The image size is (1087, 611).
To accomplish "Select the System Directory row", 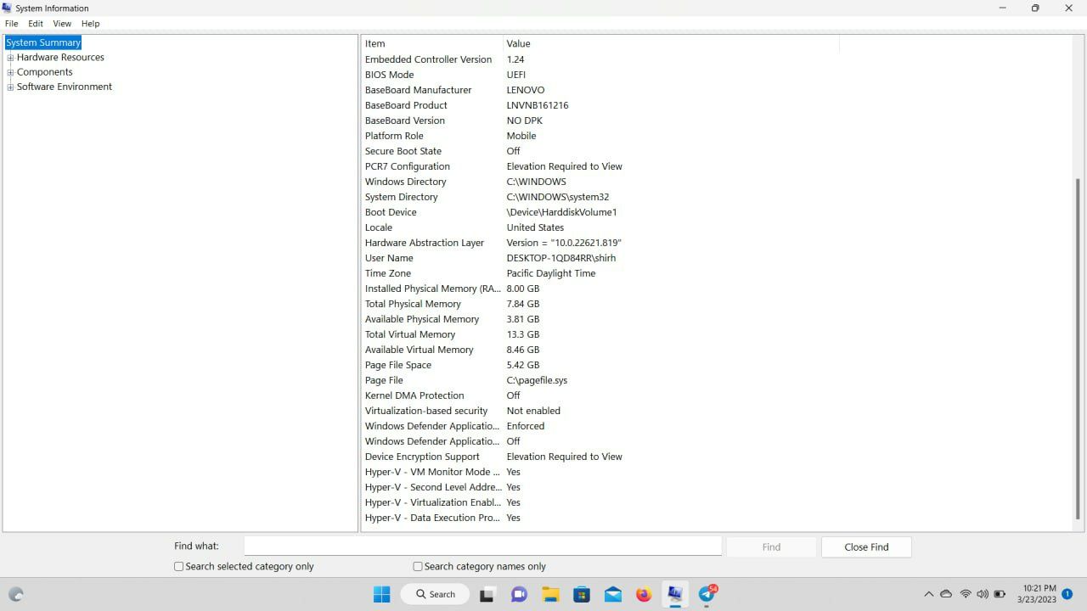I will 601,197.
